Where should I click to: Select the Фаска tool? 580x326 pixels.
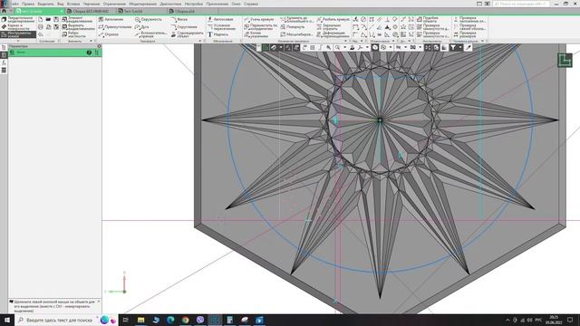(179, 19)
